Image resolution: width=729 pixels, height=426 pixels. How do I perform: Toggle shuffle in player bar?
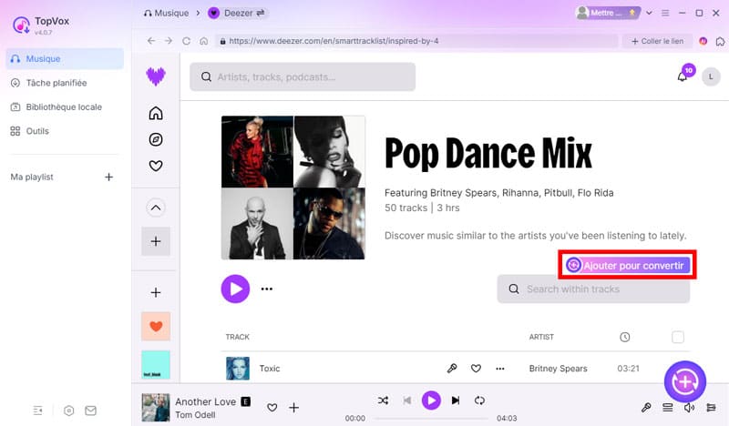tap(383, 400)
